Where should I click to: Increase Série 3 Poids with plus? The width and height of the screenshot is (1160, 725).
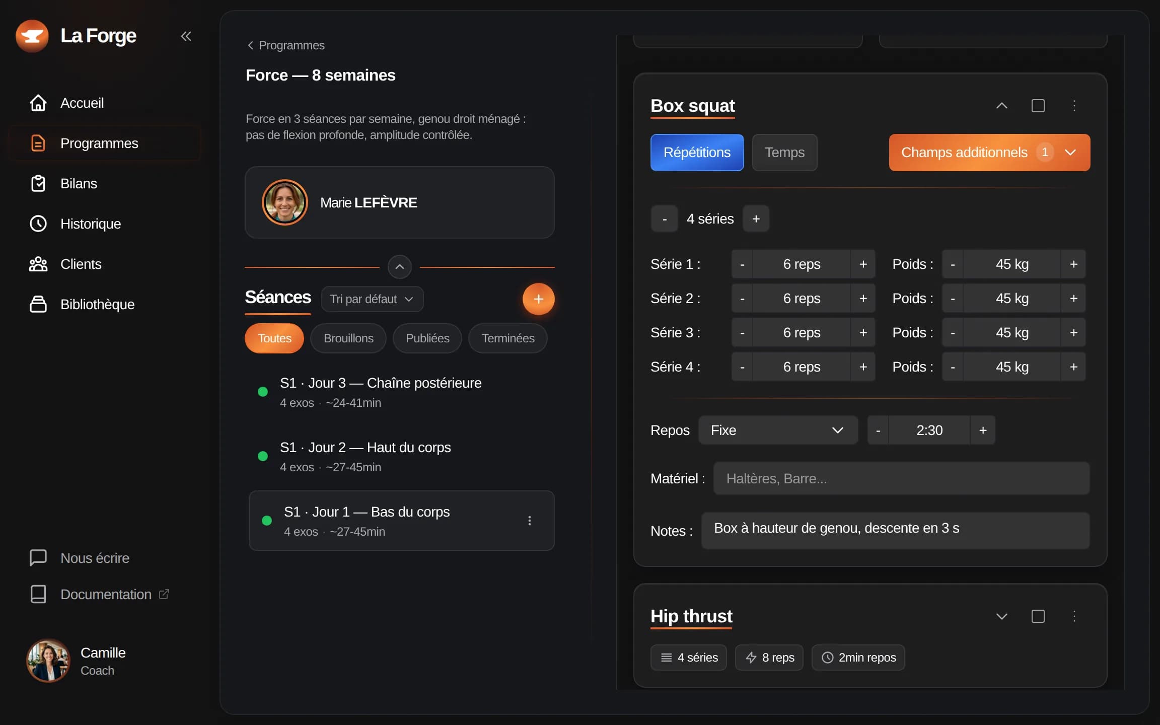(1073, 333)
